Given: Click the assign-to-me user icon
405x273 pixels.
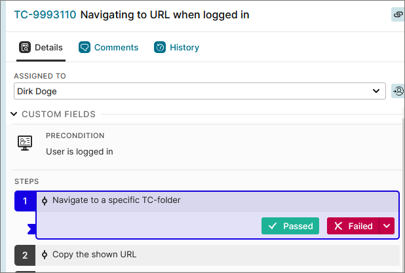Looking at the screenshot, I should tap(398, 91).
